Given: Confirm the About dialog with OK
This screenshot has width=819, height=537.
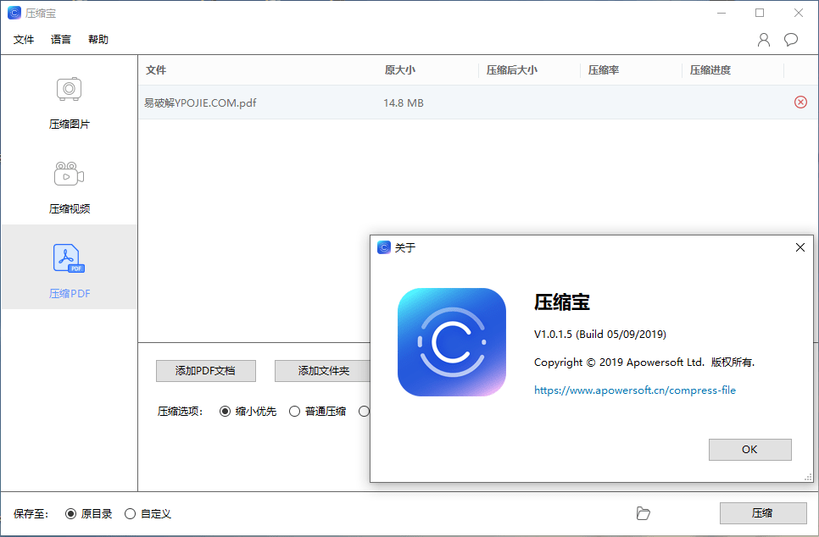Looking at the screenshot, I should (x=749, y=450).
